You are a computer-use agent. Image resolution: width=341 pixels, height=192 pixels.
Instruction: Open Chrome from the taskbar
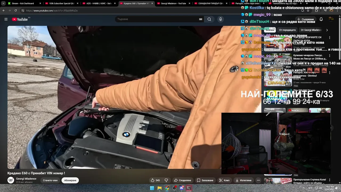[x=167, y=188]
